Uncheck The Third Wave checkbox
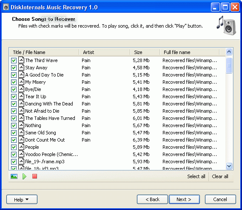Viewport: 242px width, 210px height. click(x=14, y=60)
